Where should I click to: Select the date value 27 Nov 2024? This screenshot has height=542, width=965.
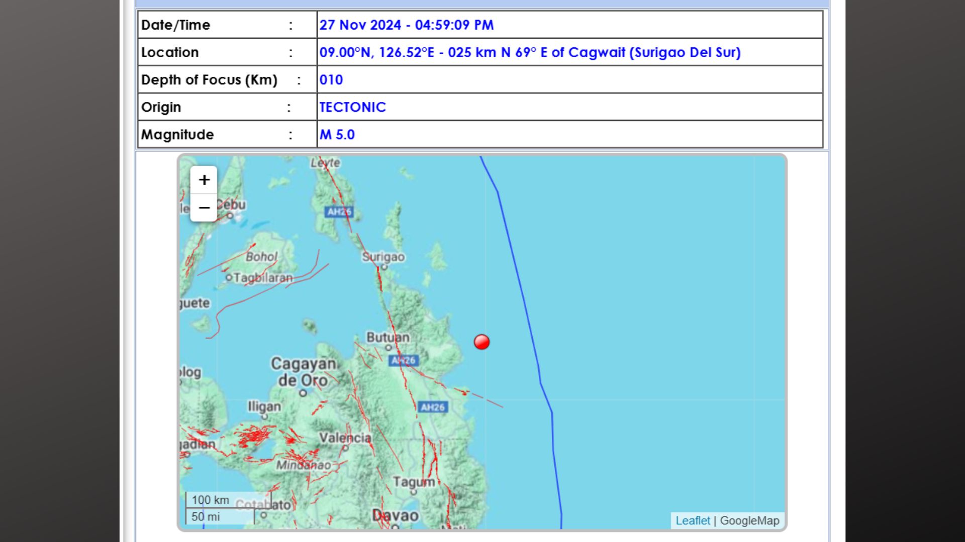pos(360,25)
